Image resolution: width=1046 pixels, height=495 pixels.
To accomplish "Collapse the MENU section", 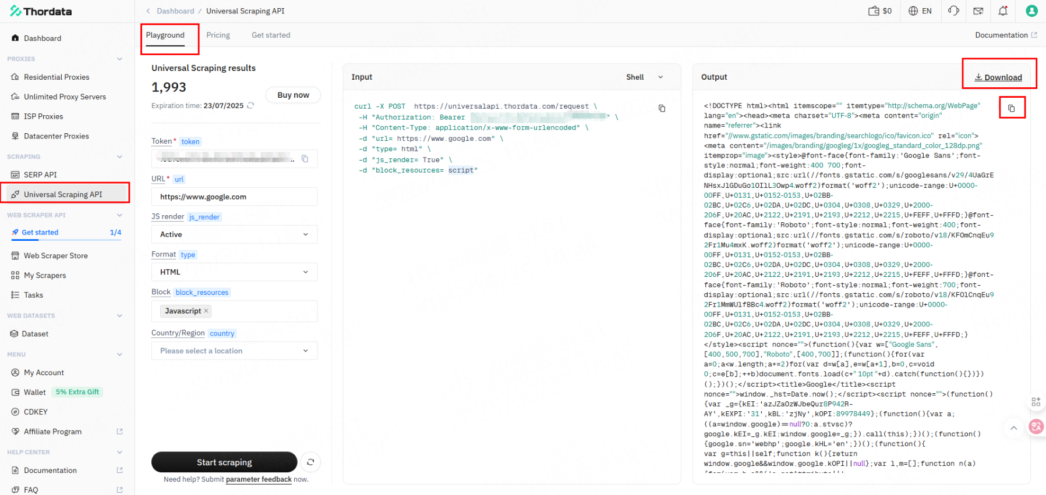I will pos(119,354).
